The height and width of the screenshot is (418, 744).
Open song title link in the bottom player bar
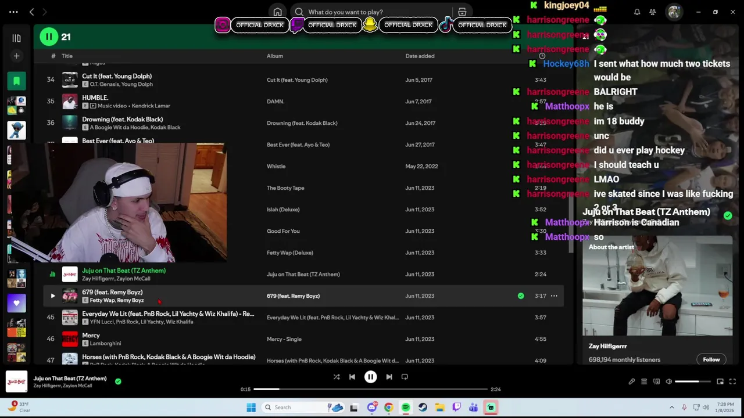(x=70, y=379)
